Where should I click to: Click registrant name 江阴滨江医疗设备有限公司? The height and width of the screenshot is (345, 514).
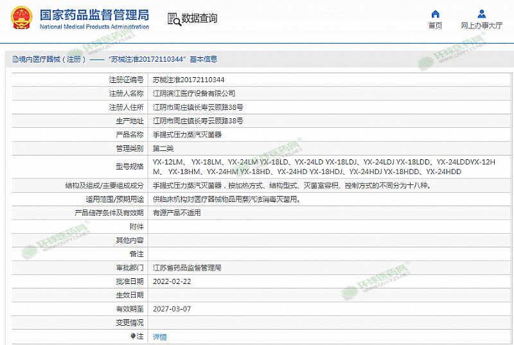click(x=194, y=93)
